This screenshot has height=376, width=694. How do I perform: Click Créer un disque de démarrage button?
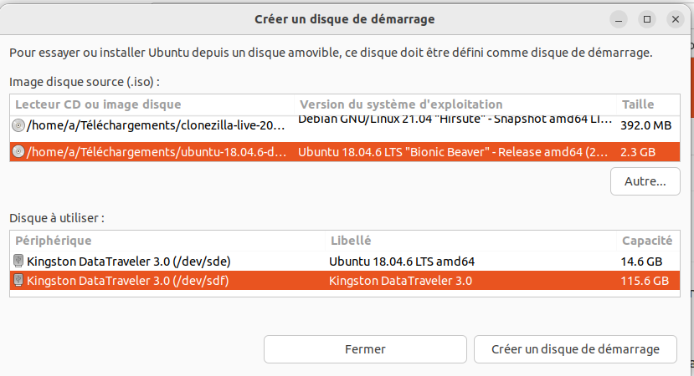575,349
